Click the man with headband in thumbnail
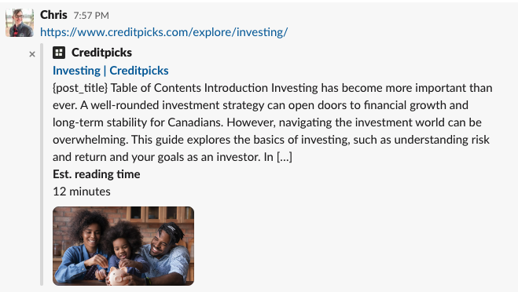The image size is (518, 292). (x=165, y=250)
